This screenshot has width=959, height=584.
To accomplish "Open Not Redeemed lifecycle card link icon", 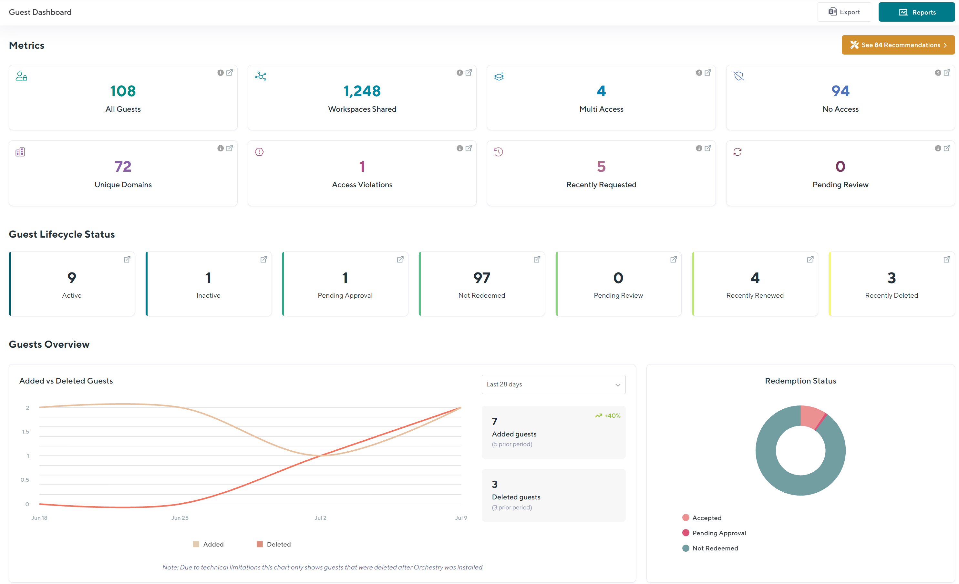I will coord(537,260).
